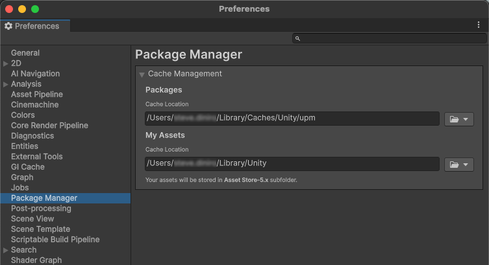This screenshot has height=265, width=489.
Task: Open folder browser for My Assets cache
Action: [x=458, y=165]
